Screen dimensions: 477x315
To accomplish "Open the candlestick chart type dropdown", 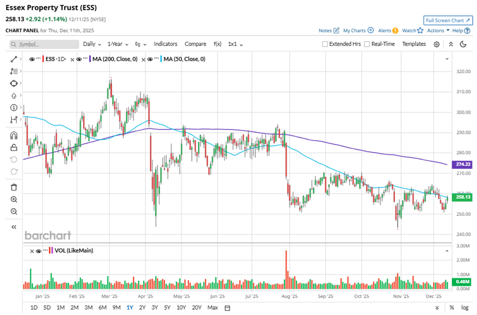I will click(141, 44).
